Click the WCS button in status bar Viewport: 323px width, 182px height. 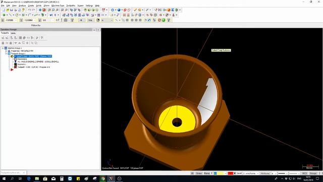[304, 173]
